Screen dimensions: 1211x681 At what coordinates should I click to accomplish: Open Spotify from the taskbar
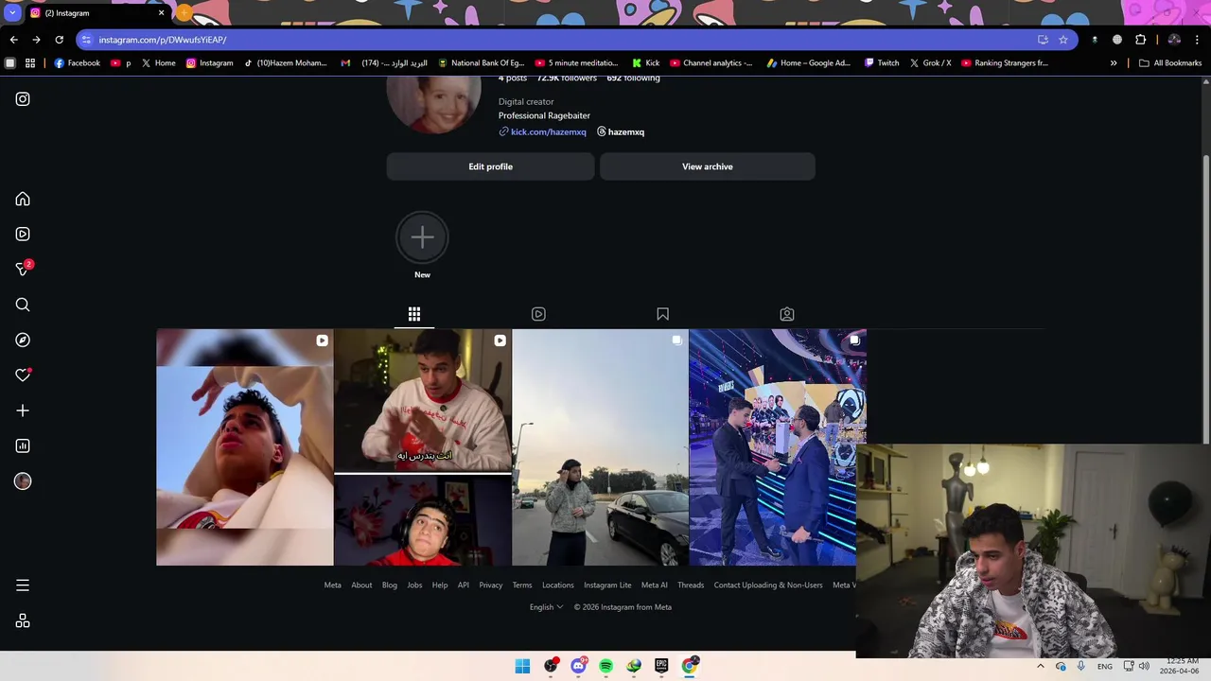(x=605, y=666)
